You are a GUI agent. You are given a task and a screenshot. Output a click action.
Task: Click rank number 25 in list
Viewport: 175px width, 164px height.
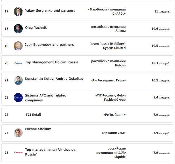6,153
